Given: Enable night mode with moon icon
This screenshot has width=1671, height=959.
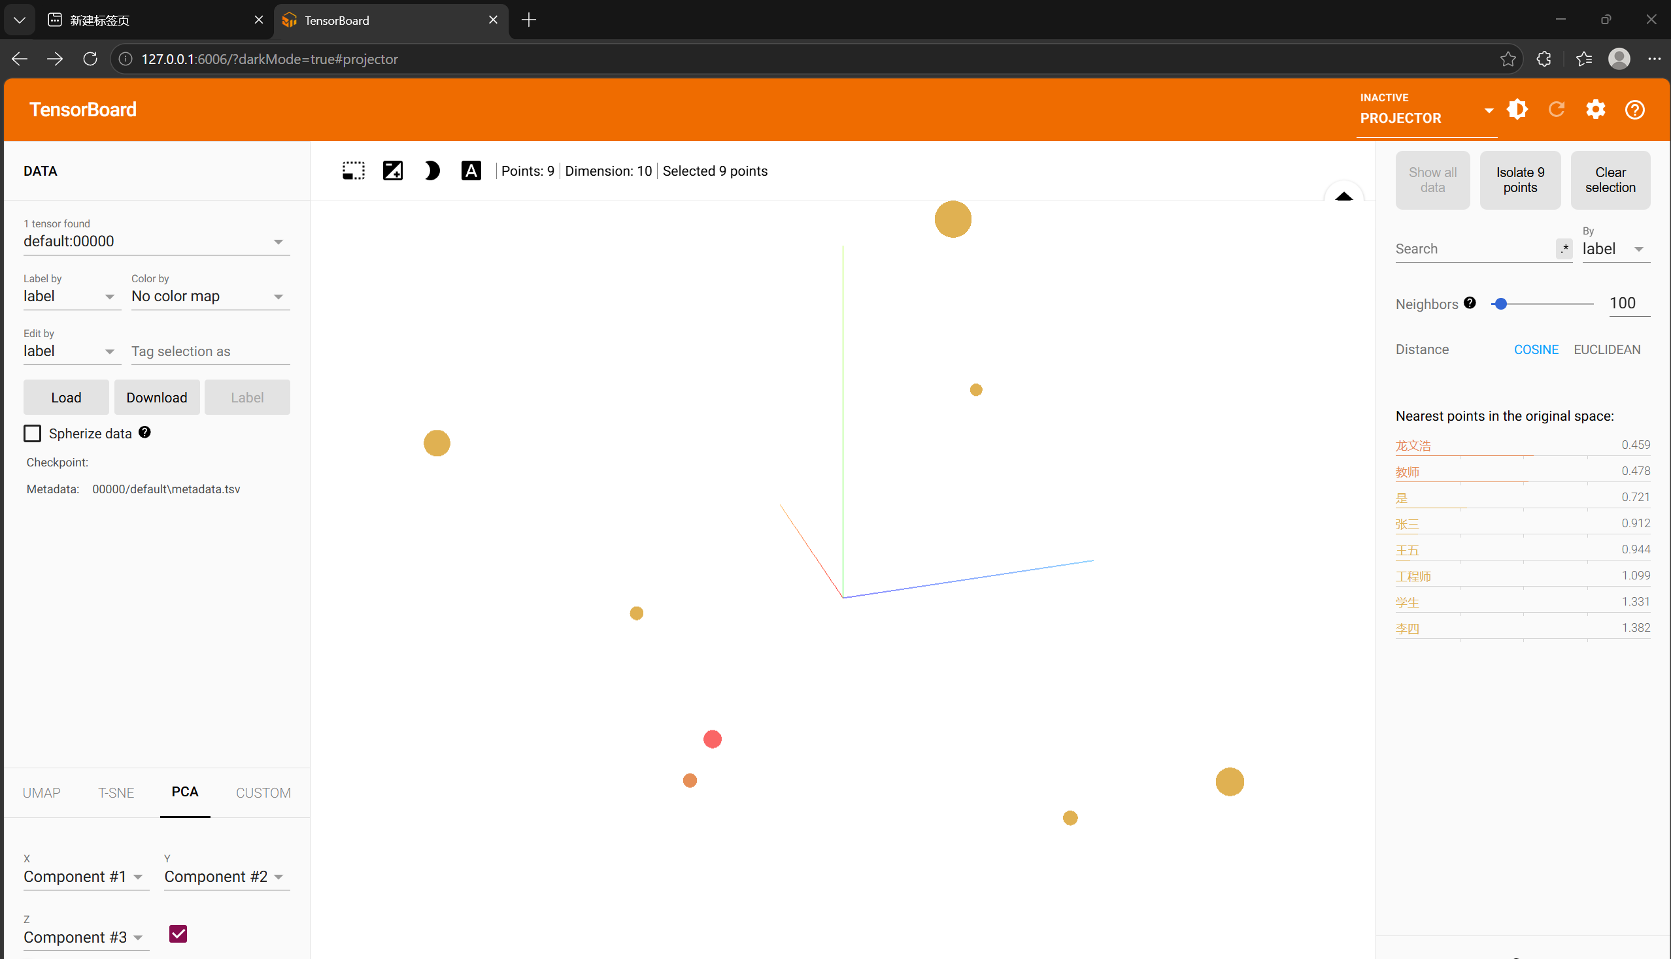Looking at the screenshot, I should (x=431, y=171).
